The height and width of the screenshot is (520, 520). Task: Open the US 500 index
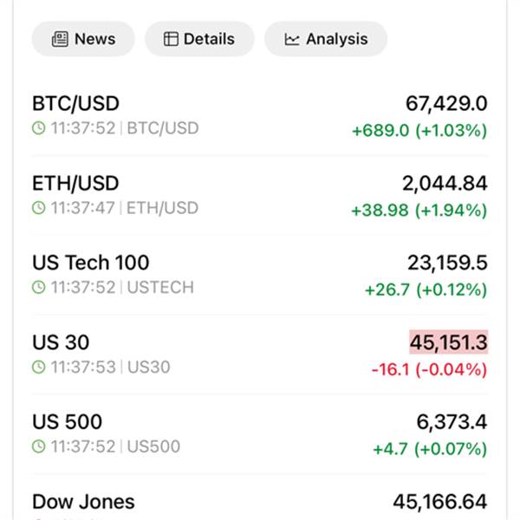[67, 422]
